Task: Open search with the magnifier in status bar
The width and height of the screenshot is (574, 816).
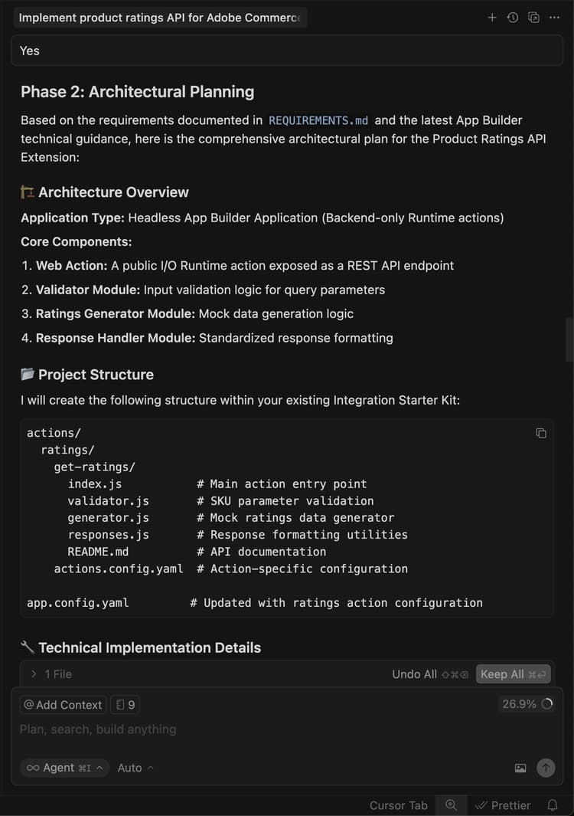Action: click(x=451, y=805)
